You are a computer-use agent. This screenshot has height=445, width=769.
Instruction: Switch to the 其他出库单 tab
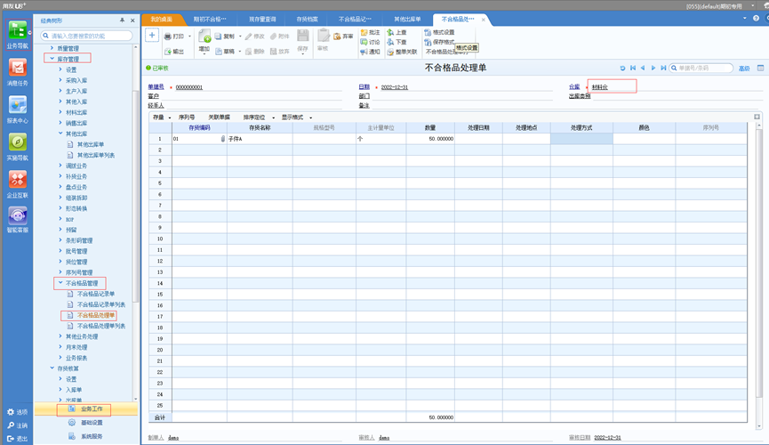point(407,20)
